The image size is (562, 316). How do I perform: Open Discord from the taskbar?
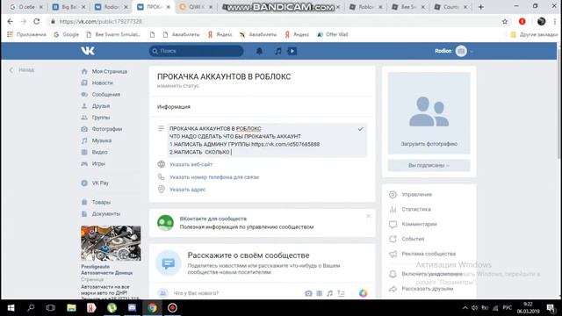coord(132,308)
